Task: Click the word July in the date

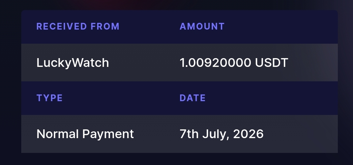Action: point(216,135)
